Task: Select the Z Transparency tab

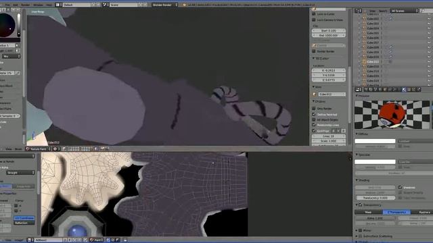Action: tap(396, 212)
